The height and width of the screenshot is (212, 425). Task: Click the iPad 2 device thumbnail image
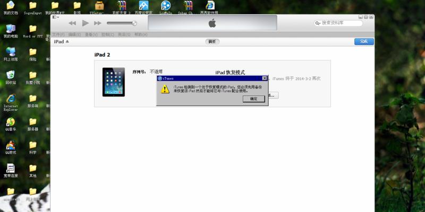click(114, 82)
